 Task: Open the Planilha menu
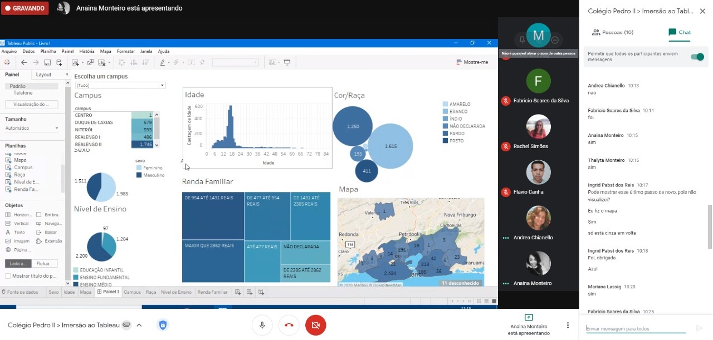48,51
